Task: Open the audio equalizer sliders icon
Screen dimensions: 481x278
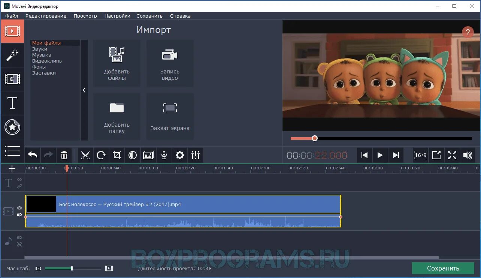Action: point(196,155)
